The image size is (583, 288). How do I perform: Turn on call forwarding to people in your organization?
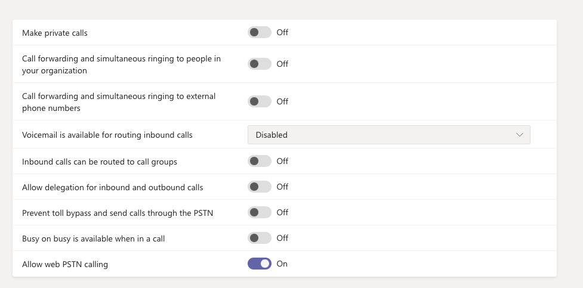point(260,64)
